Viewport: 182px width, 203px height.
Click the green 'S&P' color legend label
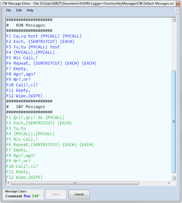pyautogui.click(x=36, y=196)
